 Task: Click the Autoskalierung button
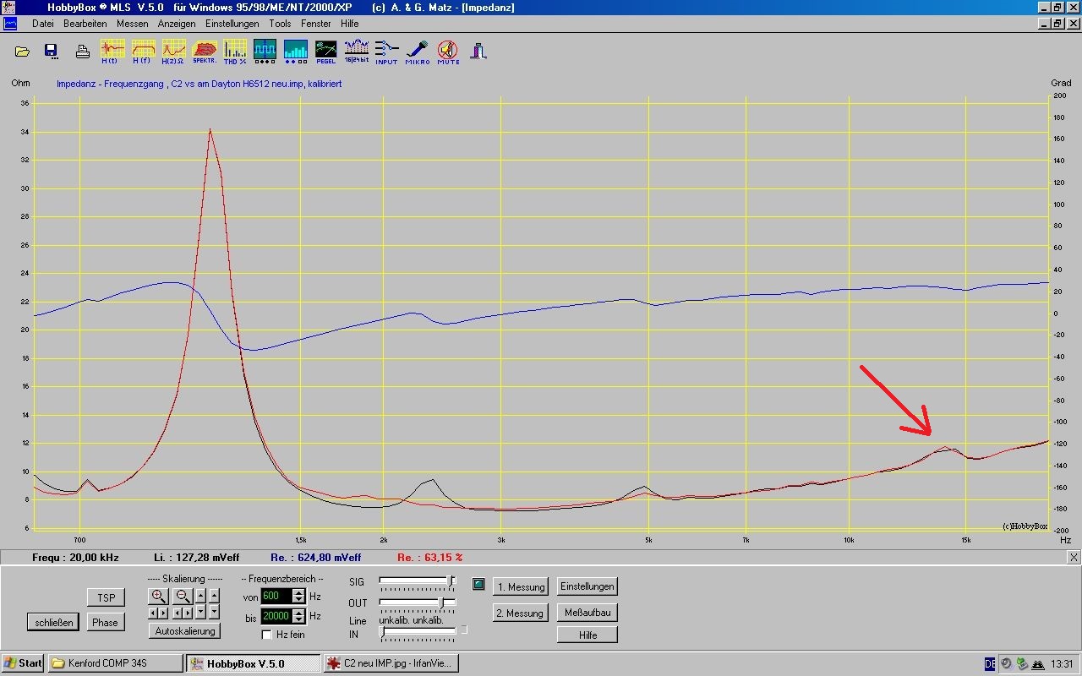coord(184,631)
